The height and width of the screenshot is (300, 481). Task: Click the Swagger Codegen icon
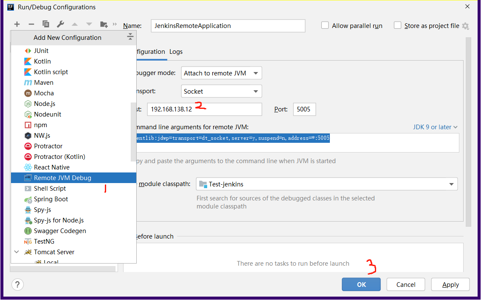28,231
